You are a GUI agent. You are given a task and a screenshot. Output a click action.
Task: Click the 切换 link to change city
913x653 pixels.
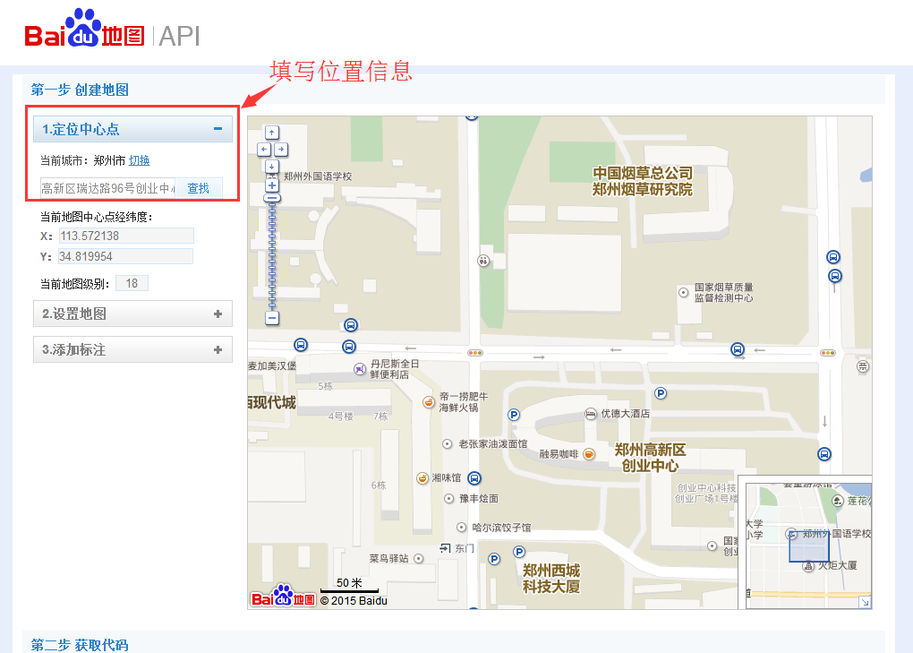point(139,160)
